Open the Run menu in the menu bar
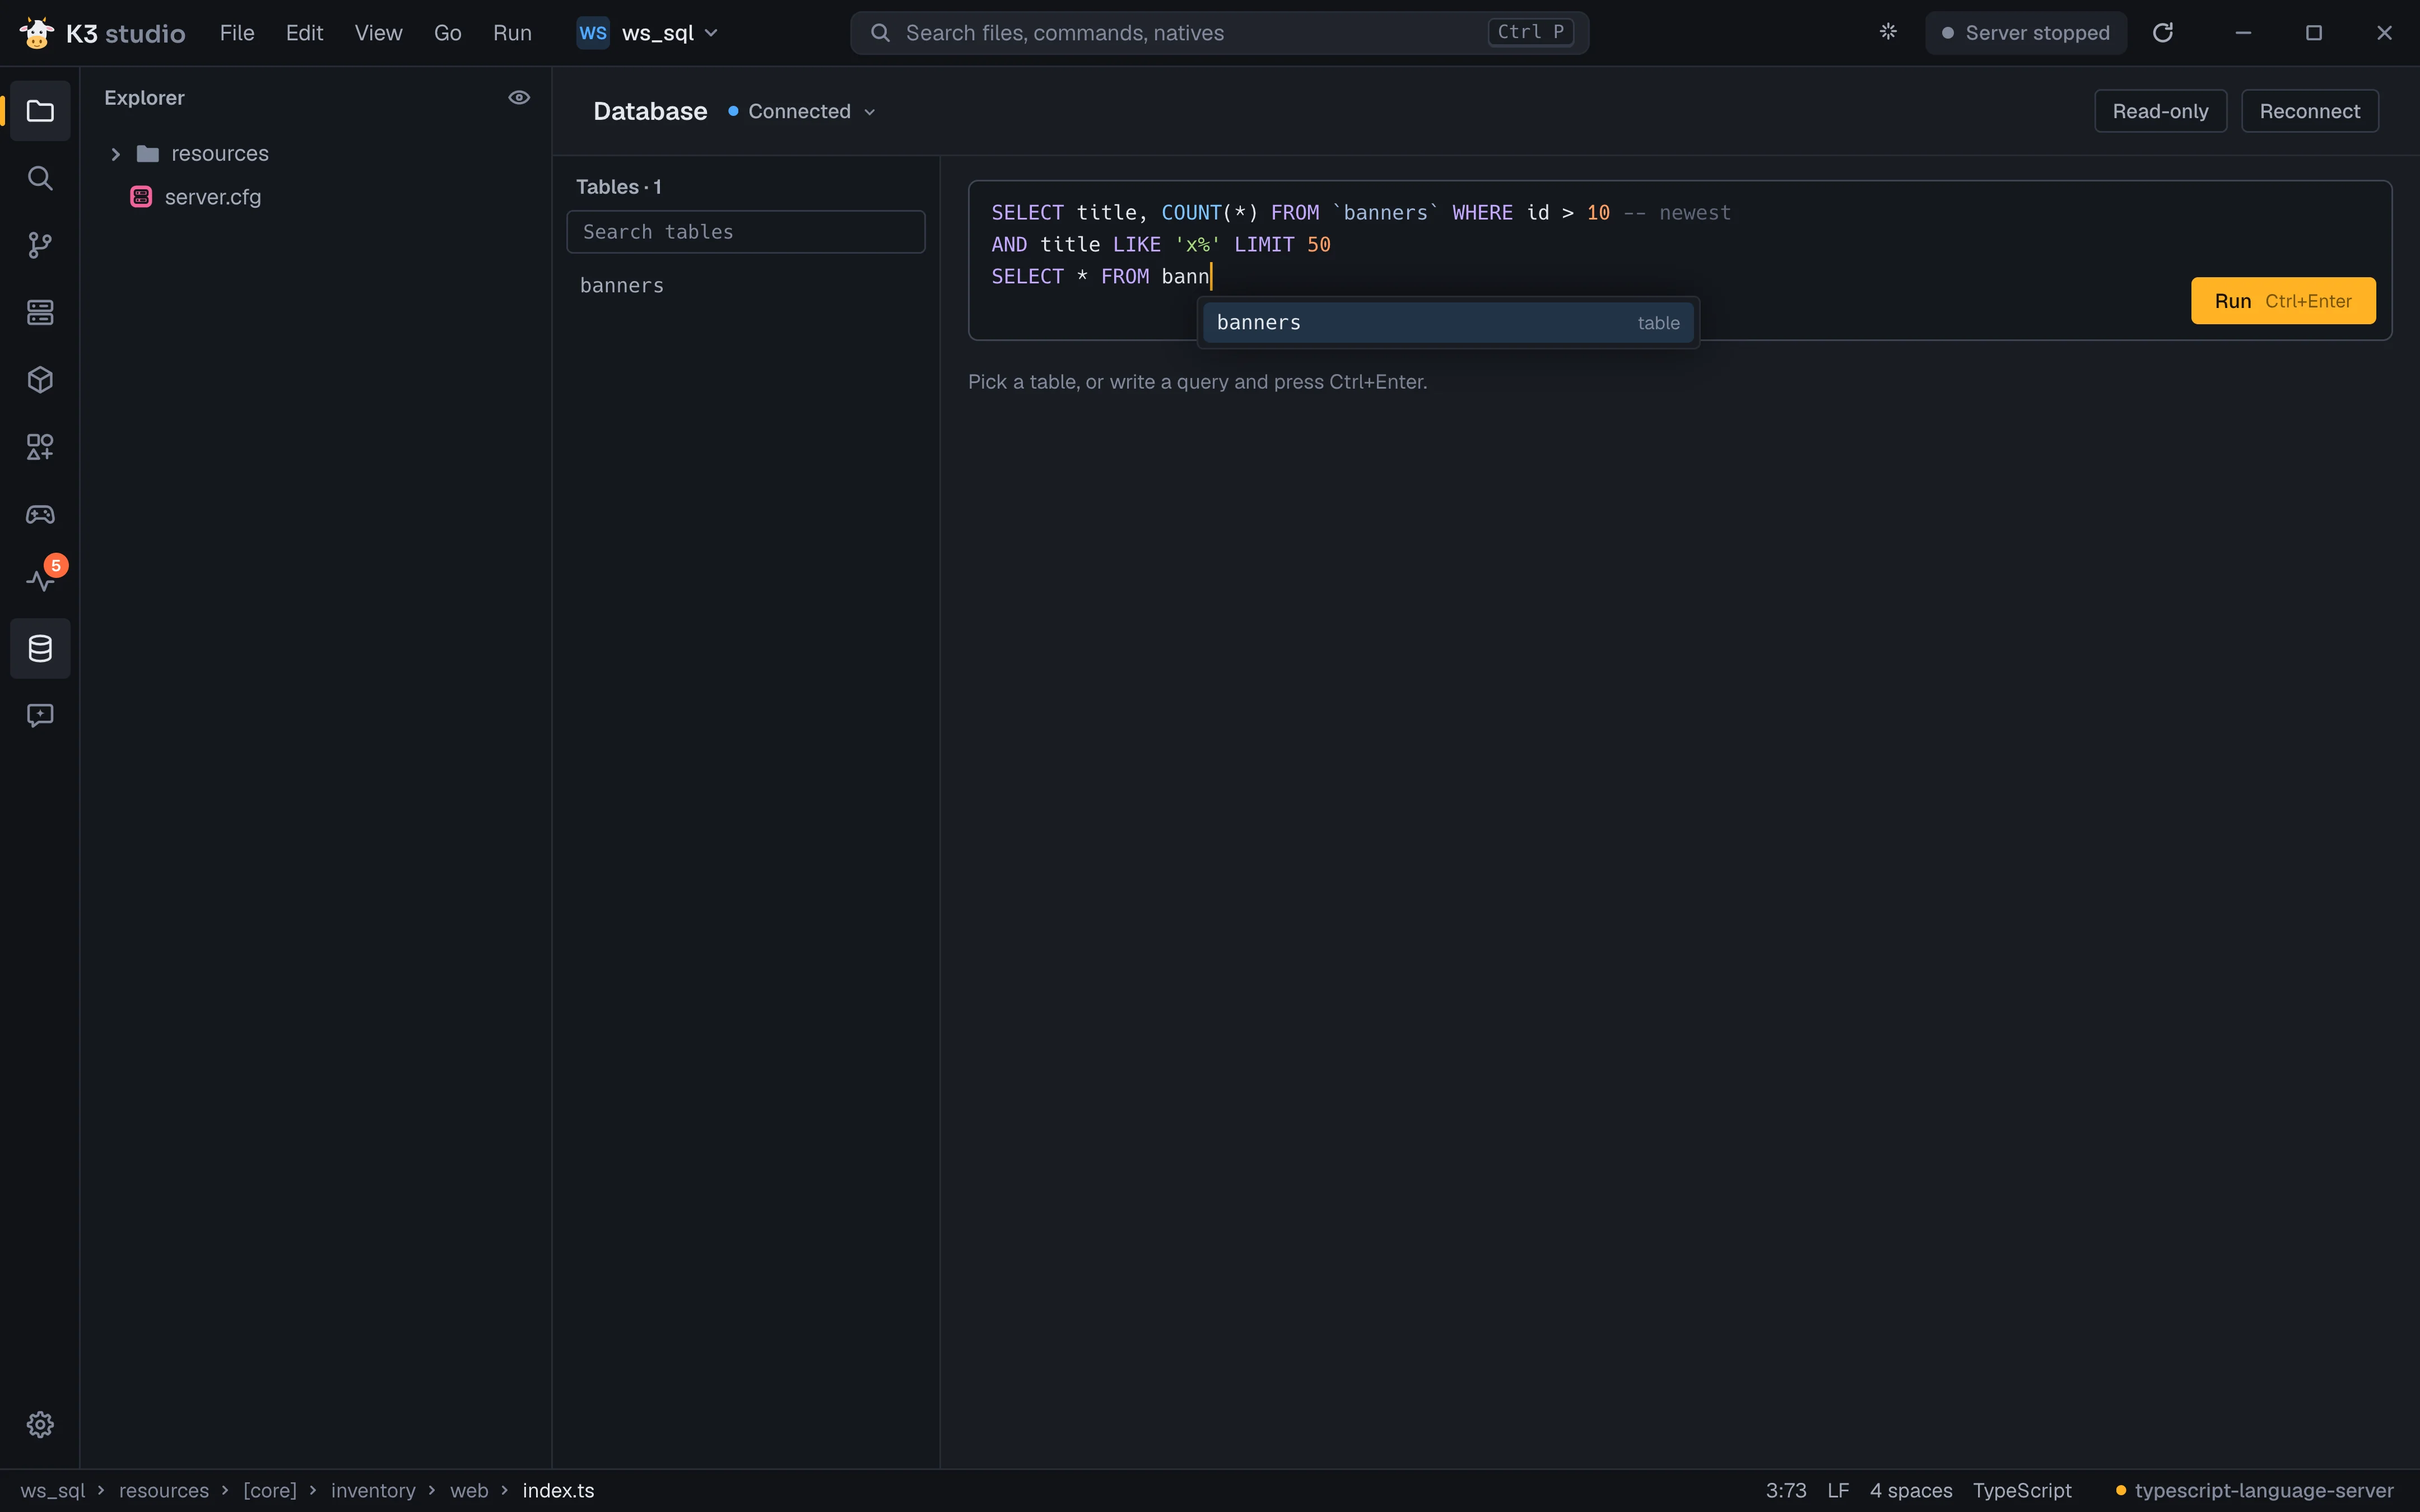Viewport: 2420px width, 1512px height. 512,33
